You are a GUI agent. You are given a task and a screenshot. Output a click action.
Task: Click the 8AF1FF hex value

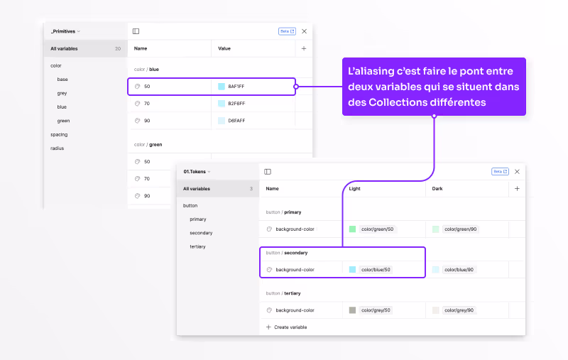coord(236,87)
